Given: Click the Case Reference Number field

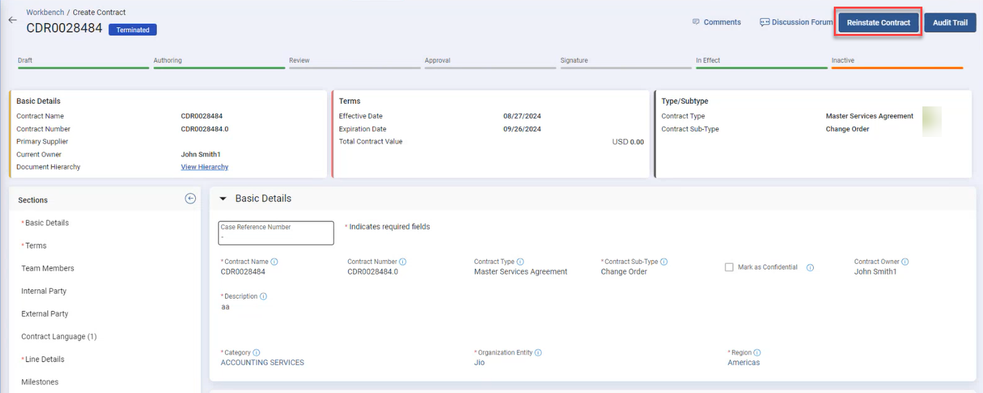Looking at the screenshot, I should [276, 233].
